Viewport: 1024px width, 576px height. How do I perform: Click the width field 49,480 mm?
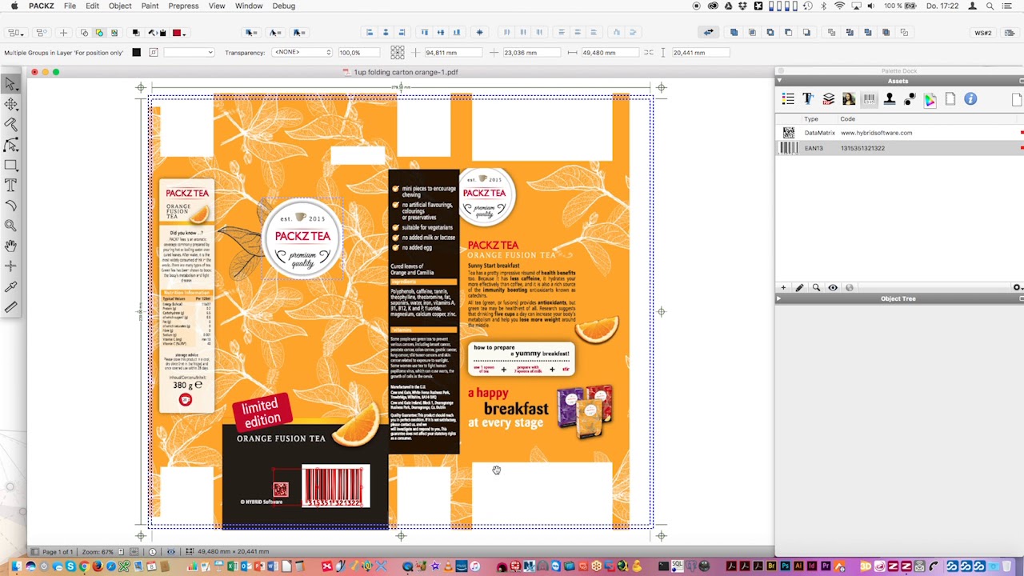tap(610, 53)
